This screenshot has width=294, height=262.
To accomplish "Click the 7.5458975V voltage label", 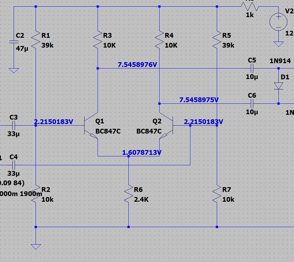I will click(199, 100).
